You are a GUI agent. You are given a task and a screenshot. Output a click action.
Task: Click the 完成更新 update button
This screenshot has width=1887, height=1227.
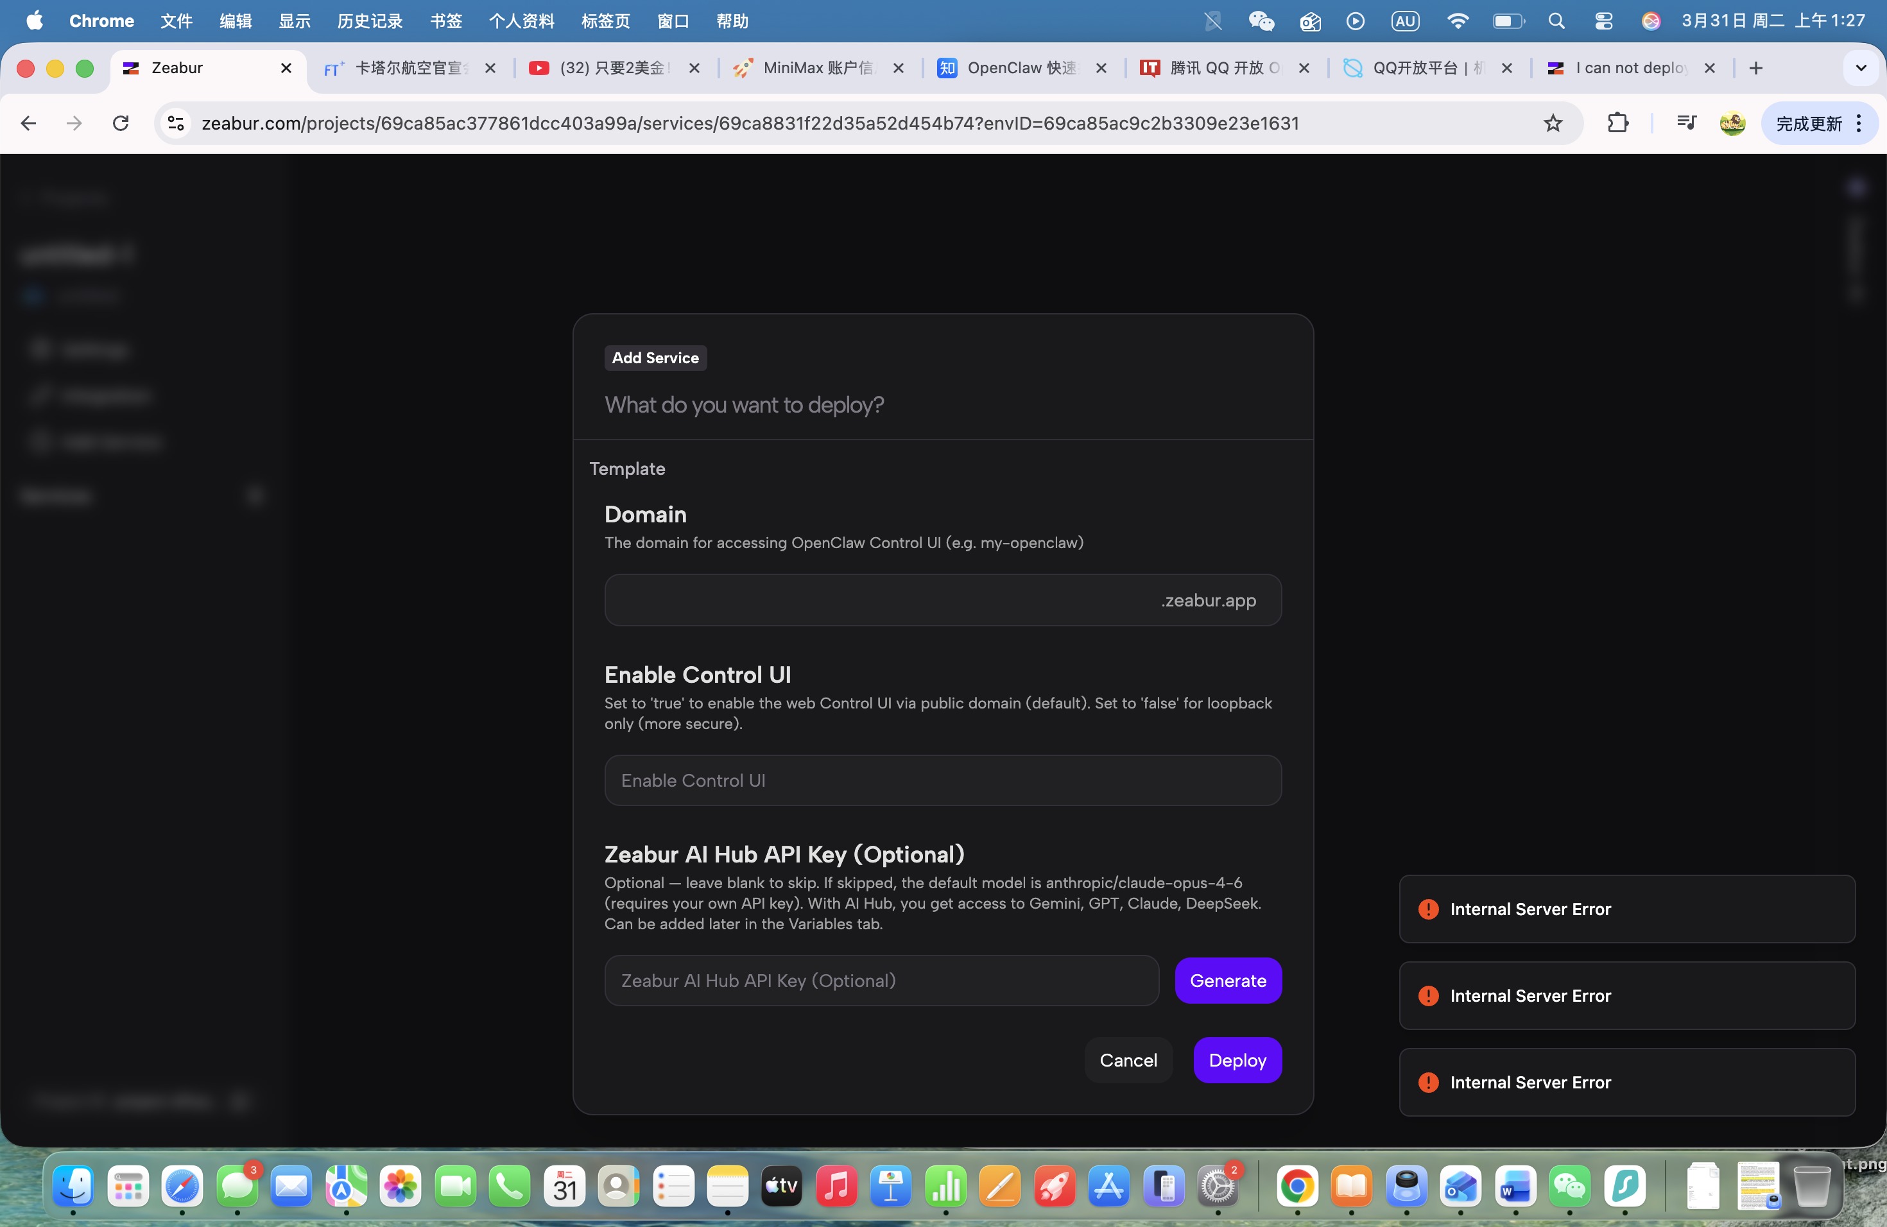point(1809,123)
